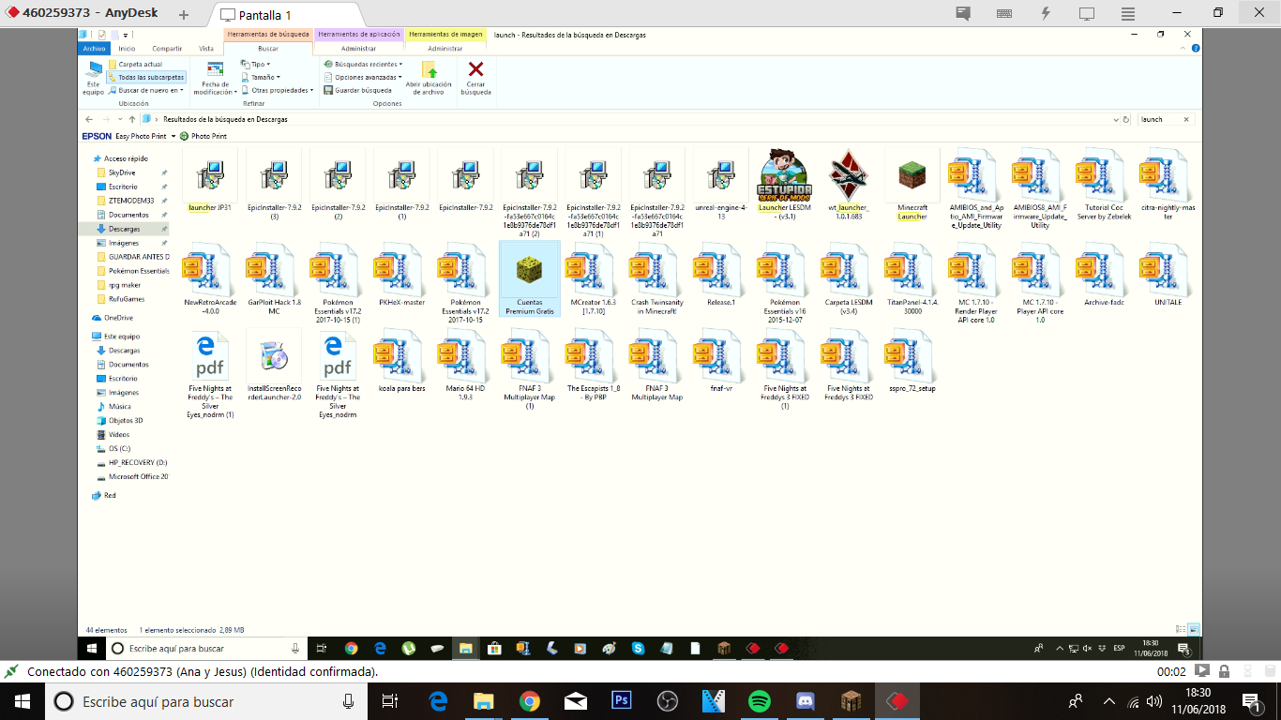Viewport: 1281px width, 720px height.
Task: Switch to the Vista ribbon tab
Action: [x=206, y=49]
